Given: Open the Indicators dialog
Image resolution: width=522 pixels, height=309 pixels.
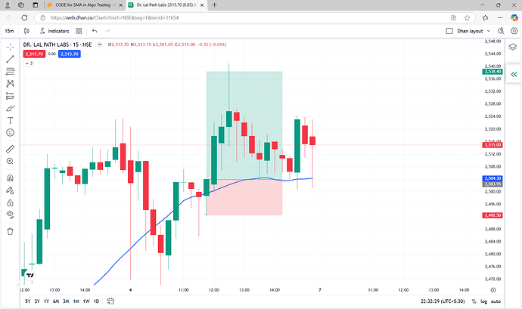Looking at the screenshot, I should point(54,31).
